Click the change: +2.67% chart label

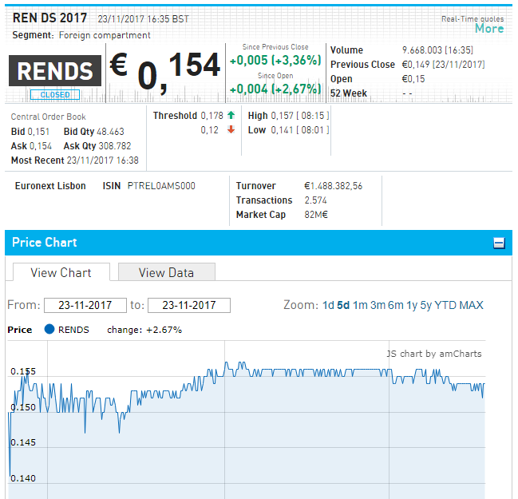pyautogui.click(x=144, y=330)
